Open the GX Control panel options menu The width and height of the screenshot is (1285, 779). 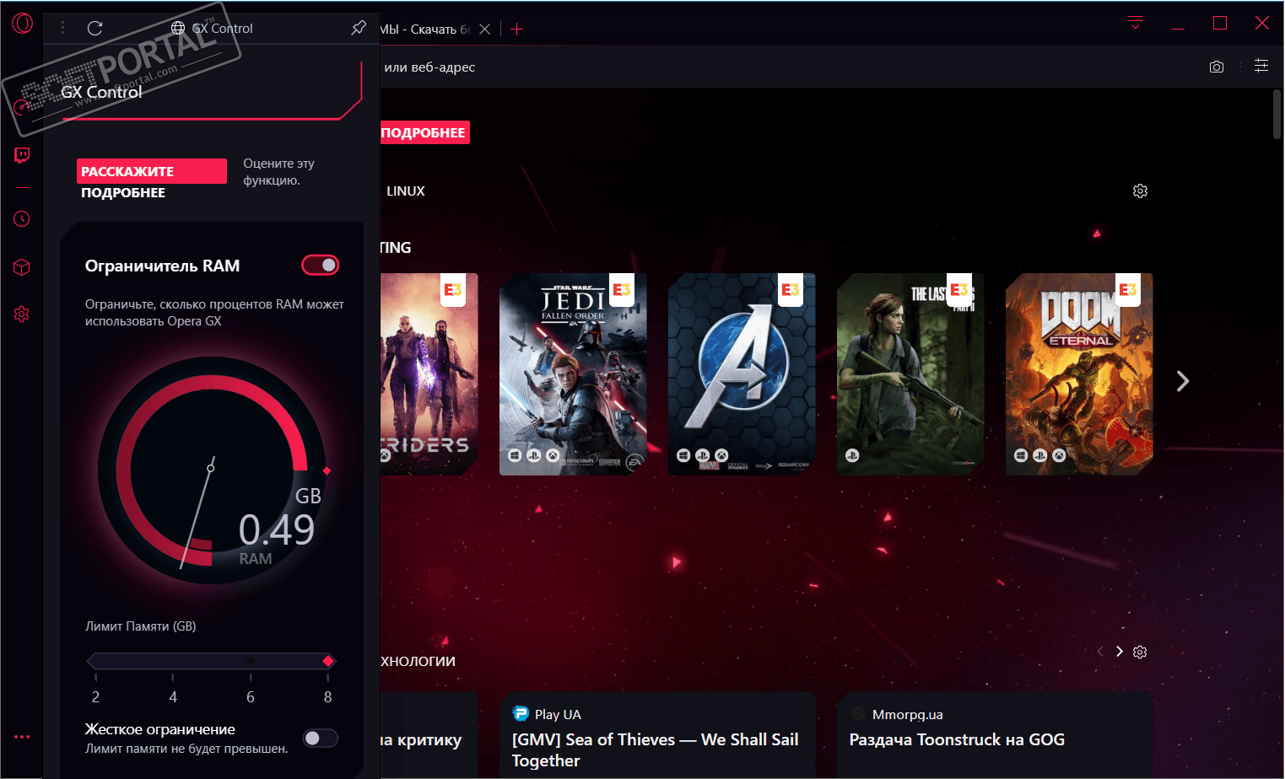pos(63,28)
